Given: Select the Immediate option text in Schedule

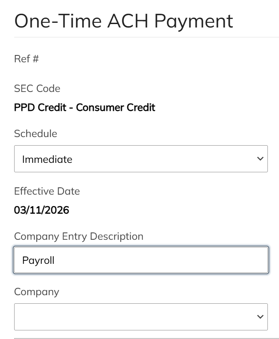Looking at the screenshot, I should click(47, 159).
